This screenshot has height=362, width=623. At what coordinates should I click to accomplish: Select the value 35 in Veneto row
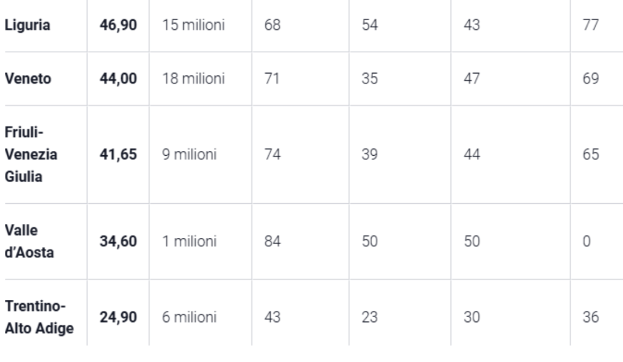coord(369,79)
